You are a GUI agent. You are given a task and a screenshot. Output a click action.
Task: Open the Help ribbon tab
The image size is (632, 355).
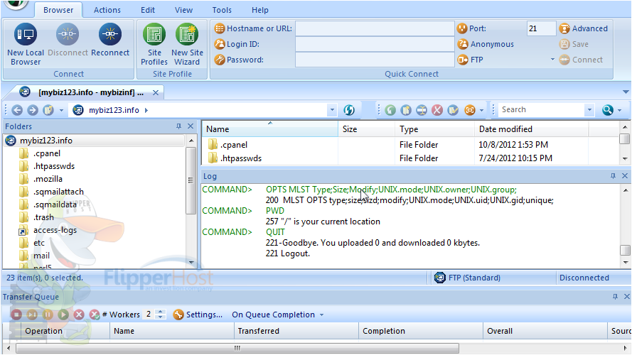pyautogui.click(x=260, y=10)
